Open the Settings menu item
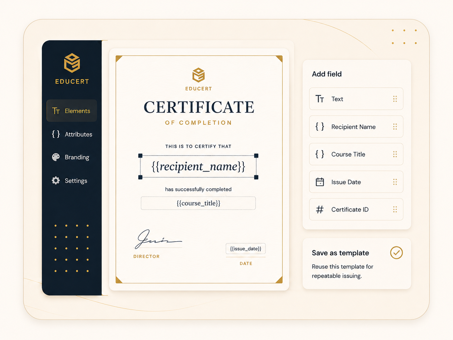 [72, 180]
